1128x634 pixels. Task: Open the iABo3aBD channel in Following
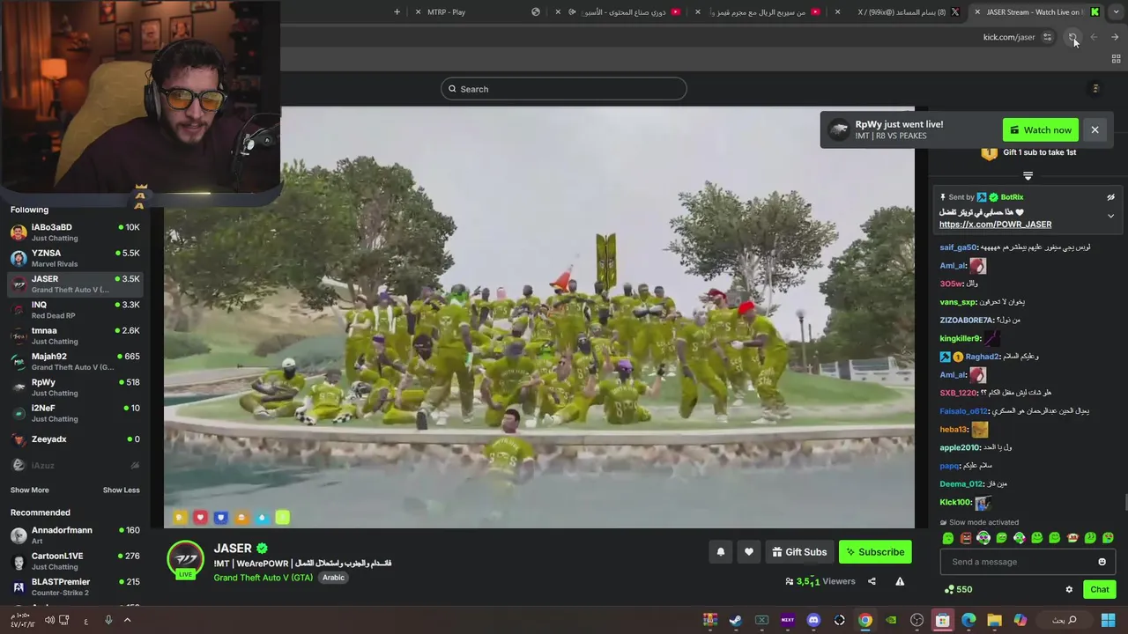[75, 232]
